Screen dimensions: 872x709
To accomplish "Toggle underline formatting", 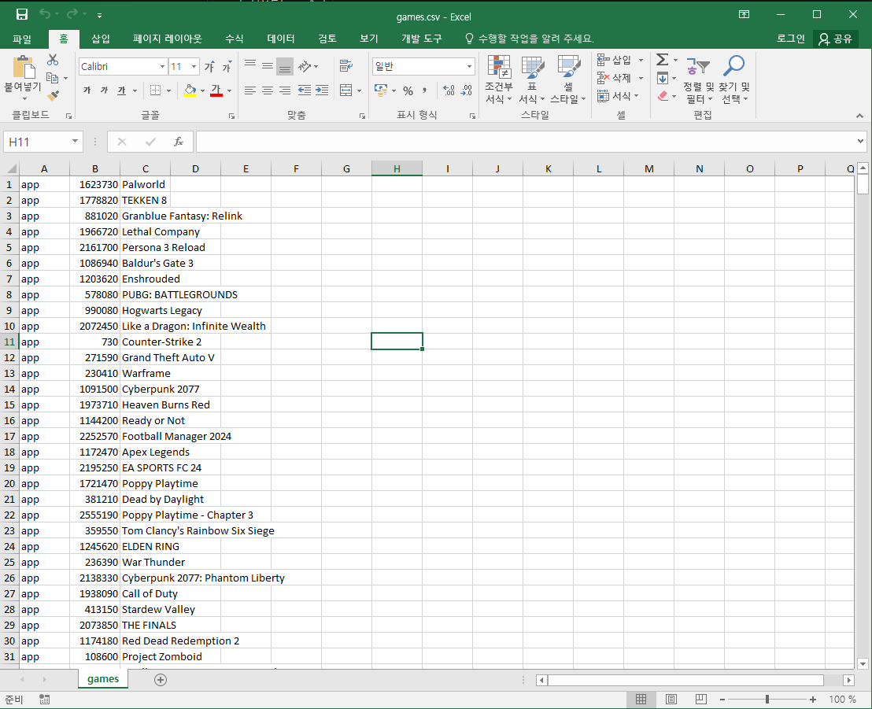I will [x=121, y=90].
